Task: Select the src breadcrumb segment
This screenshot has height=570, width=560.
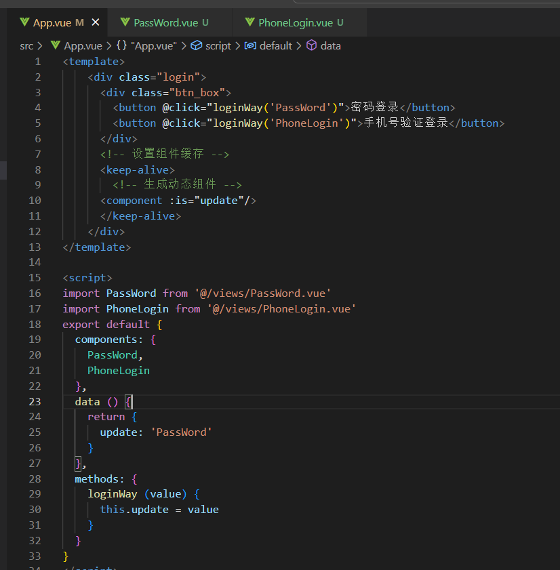Action: point(26,46)
